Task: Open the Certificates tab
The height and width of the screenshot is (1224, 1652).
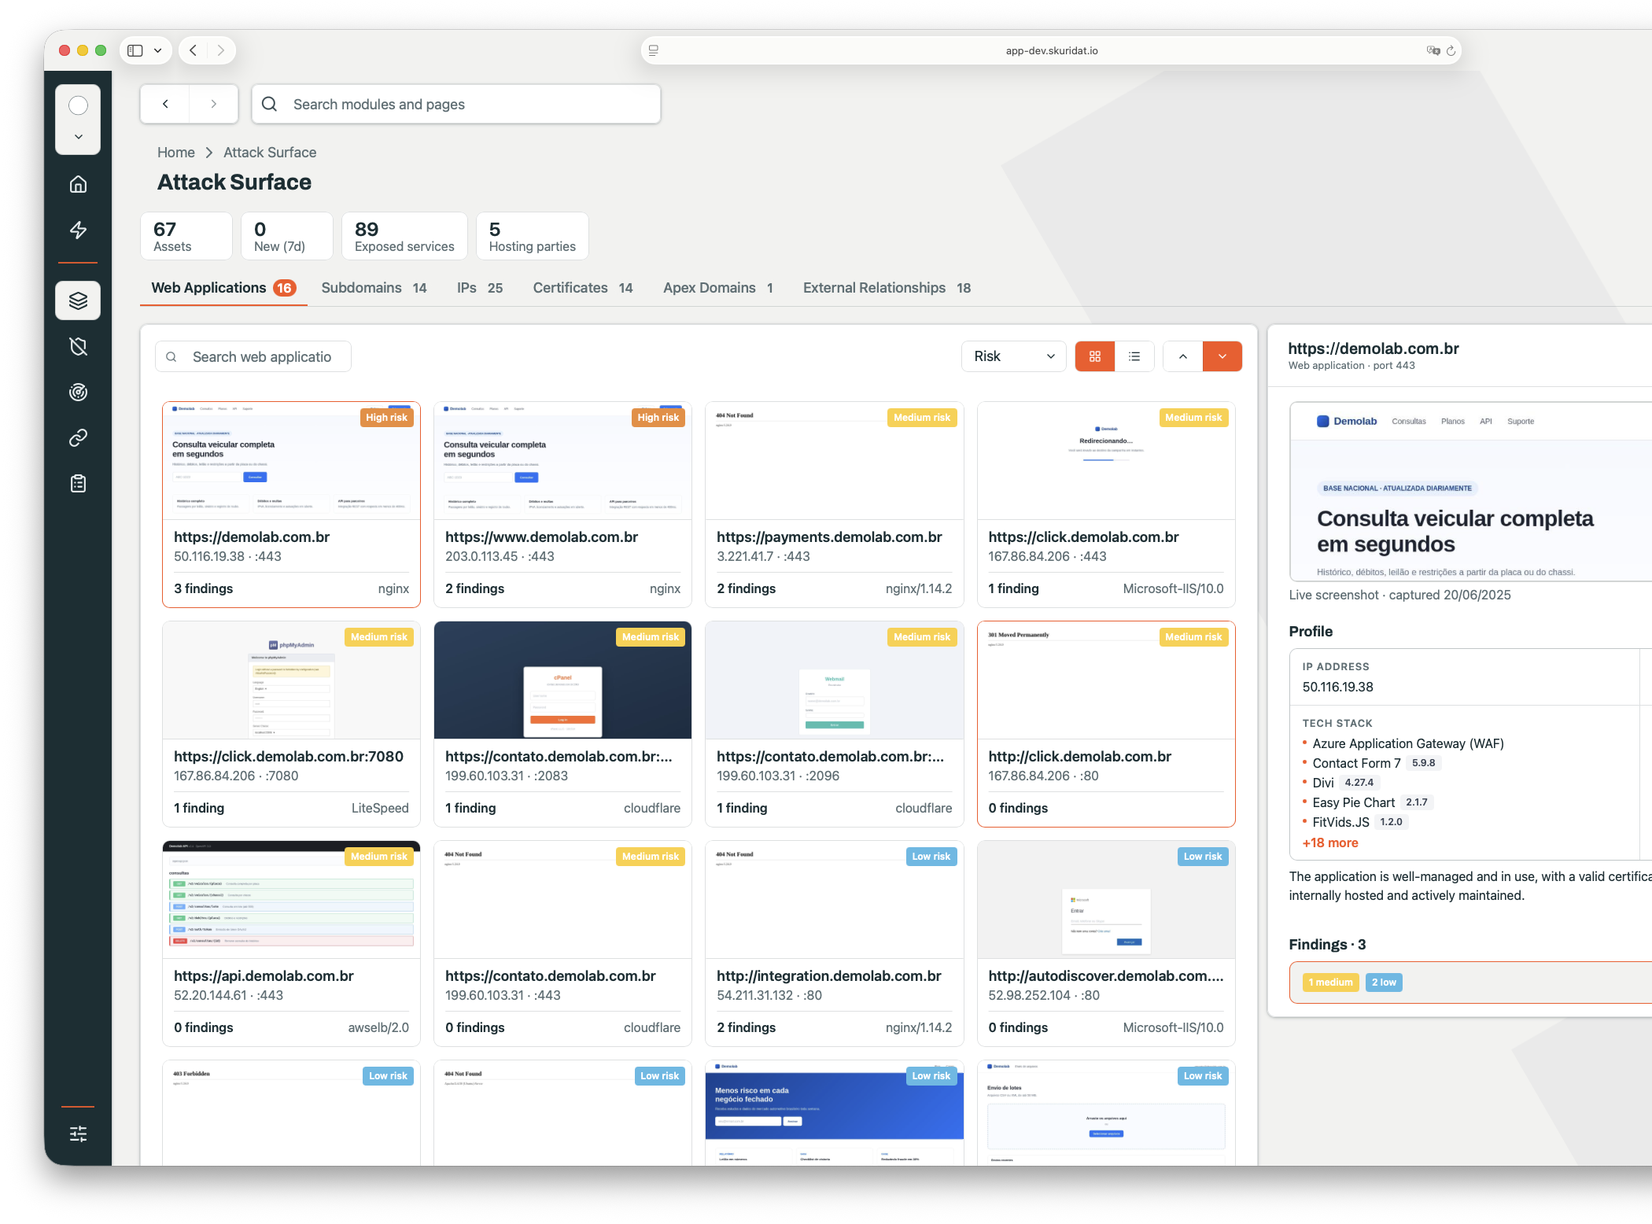Action: [x=583, y=288]
